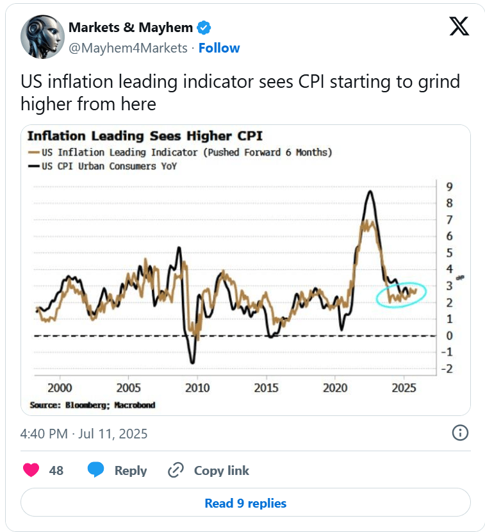Click the chart title Inflation Leading Sees Higher CPI

[145, 136]
